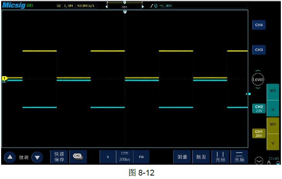Open the vertical cursor (| | 光标) tool
282x179 pixels.
pos(220,157)
